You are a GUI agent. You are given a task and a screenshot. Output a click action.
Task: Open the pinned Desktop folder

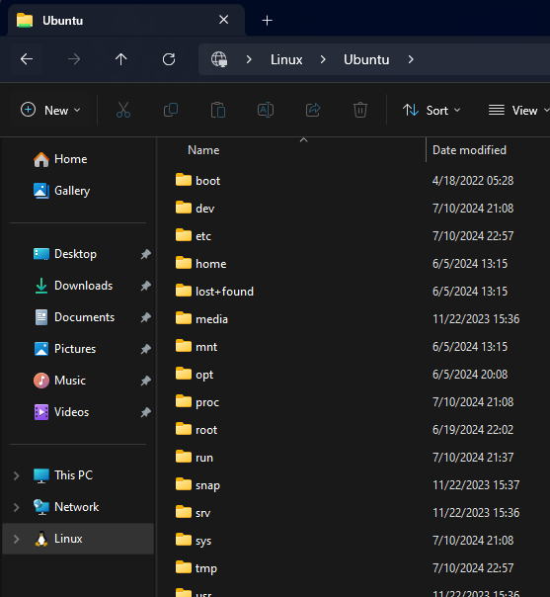(x=65, y=254)
